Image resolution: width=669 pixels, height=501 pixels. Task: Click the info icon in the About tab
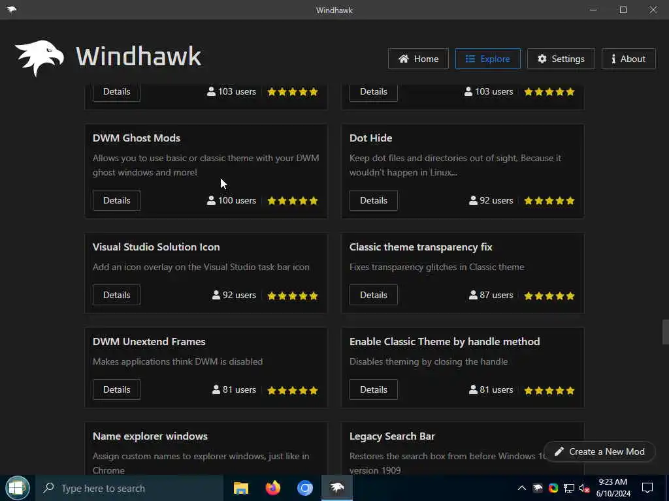(x=613, y=59)
